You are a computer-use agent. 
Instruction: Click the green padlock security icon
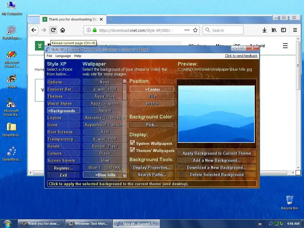point(95,30)
